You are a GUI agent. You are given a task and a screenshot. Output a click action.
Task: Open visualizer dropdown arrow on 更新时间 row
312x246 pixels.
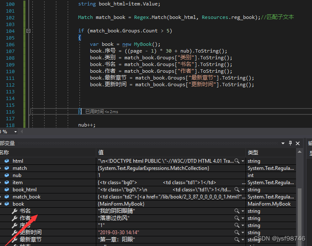pyautogui.click(x=243, y=233)
